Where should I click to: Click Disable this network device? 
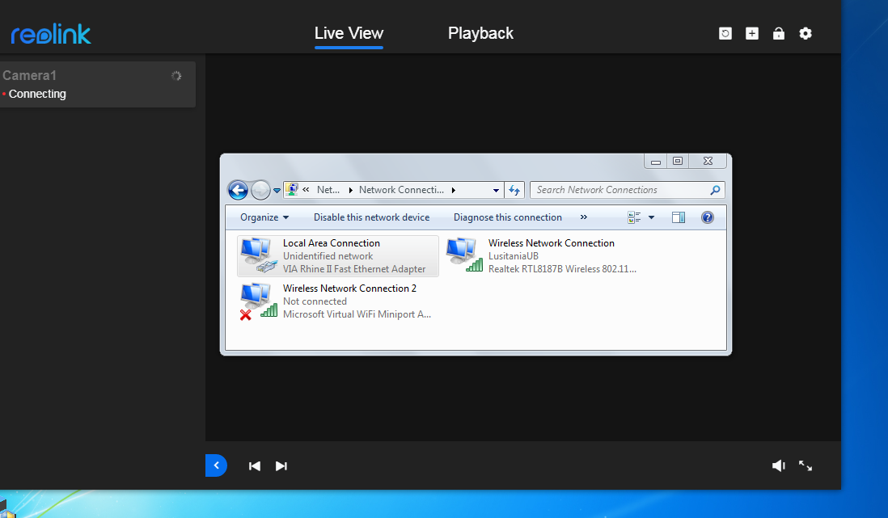pyautogui.click(x=371, y=217)
